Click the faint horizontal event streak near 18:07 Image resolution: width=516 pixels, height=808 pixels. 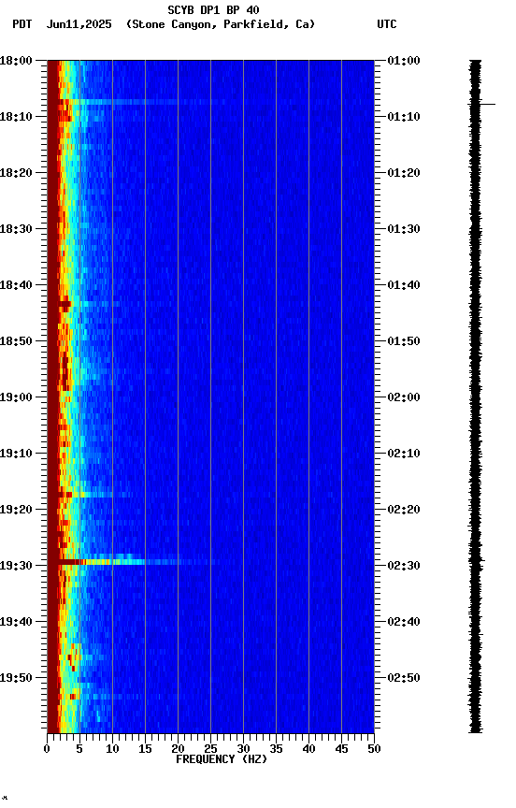(141, 102)
